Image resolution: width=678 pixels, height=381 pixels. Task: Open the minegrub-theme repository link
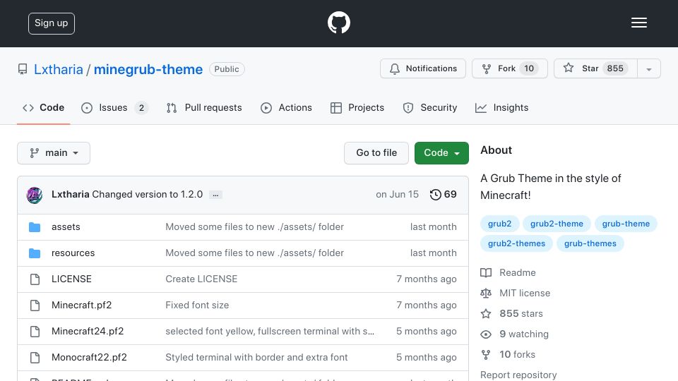[148, 69]
